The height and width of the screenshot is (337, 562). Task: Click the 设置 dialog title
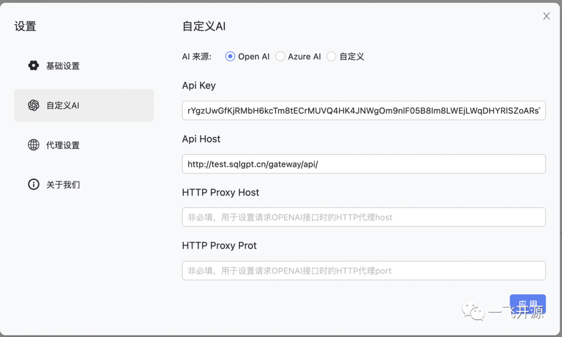click(x=25, y=26)
